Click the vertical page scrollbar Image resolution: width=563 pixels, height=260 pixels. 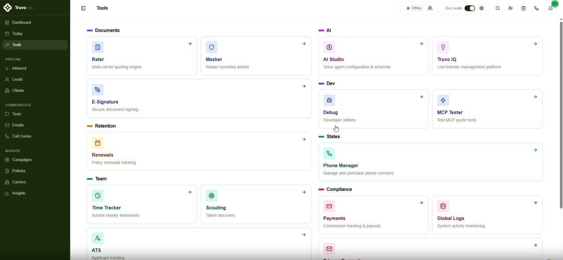click(x=561, y=114)
